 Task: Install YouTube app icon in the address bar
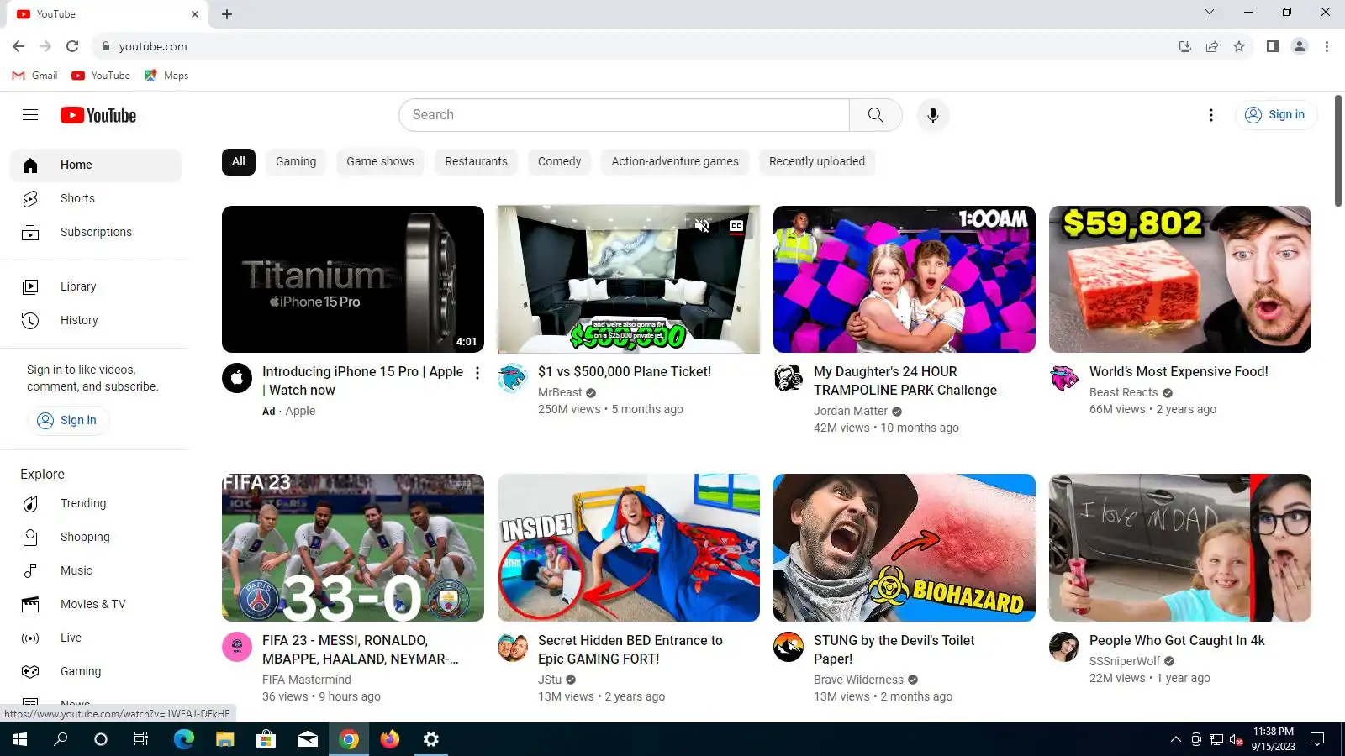point(1185,46)
